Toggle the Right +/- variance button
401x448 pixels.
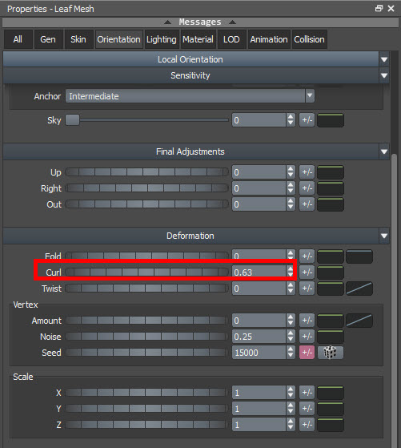click(x=307, y=188)
